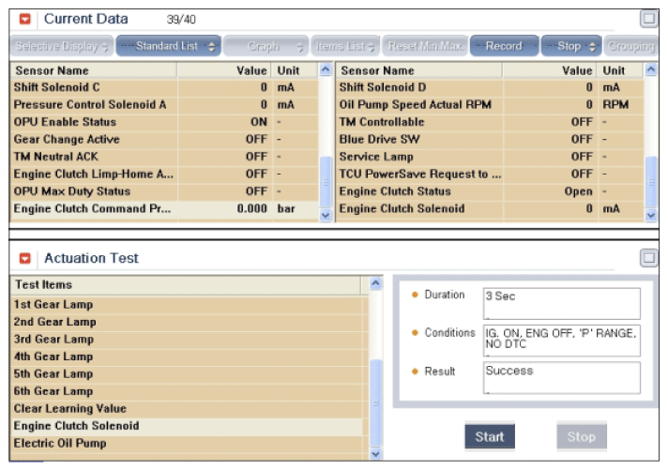Click the left table Value column header
Screen dimensions: 668x471
[224, 70]
